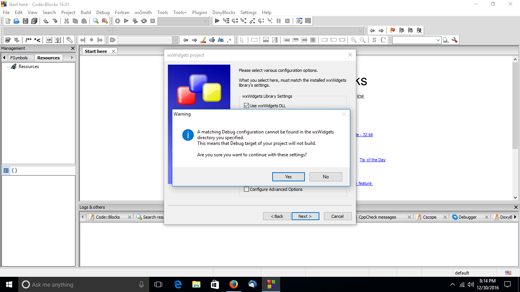Expand the build target dropdown
This screenshot has width=520, height=292.
click(x=206, y=21)
